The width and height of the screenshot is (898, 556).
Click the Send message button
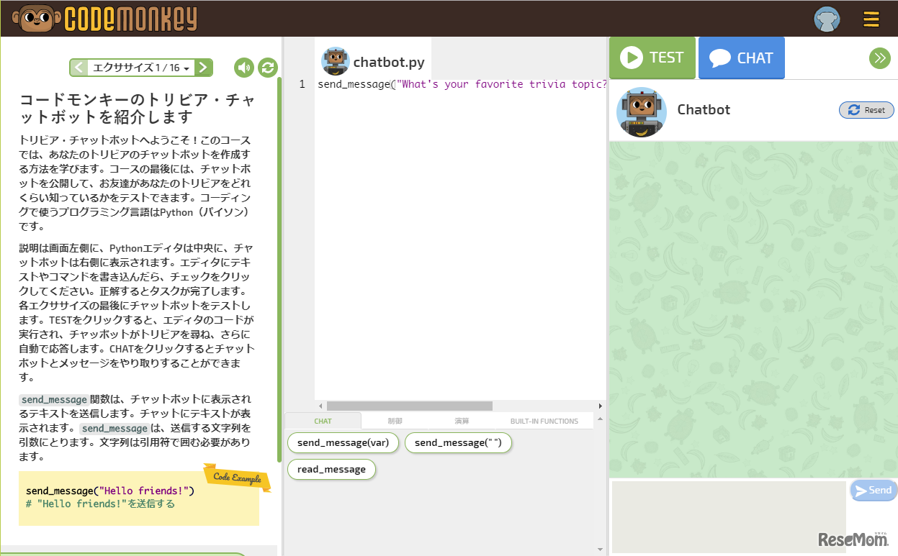coord(874,490)
